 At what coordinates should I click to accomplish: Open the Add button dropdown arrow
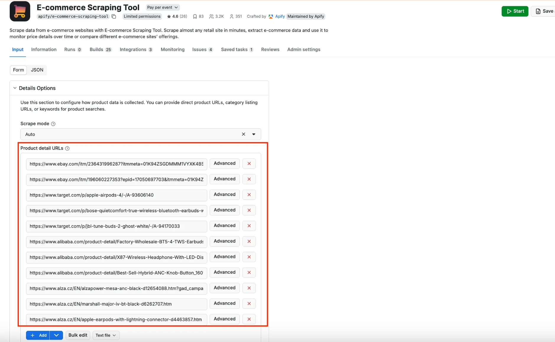pyautogui.click(x=56, y=335)
